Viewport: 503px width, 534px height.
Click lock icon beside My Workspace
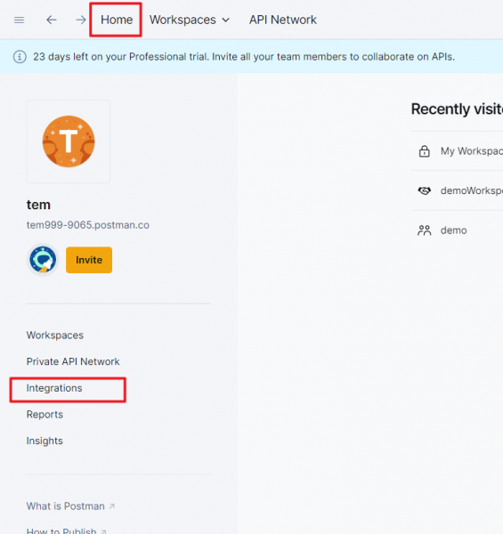pos(425,151)
